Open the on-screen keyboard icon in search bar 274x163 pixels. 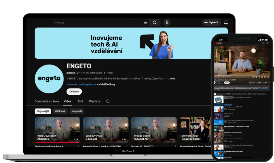point(145,23)
